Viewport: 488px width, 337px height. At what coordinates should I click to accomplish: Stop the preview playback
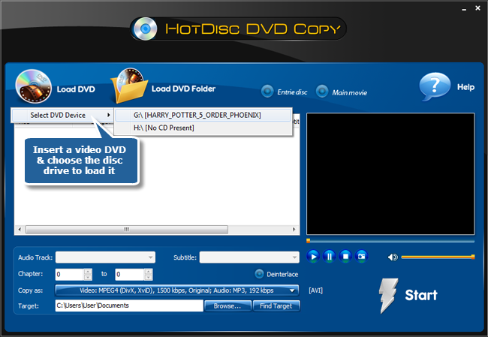click(345, 257)
